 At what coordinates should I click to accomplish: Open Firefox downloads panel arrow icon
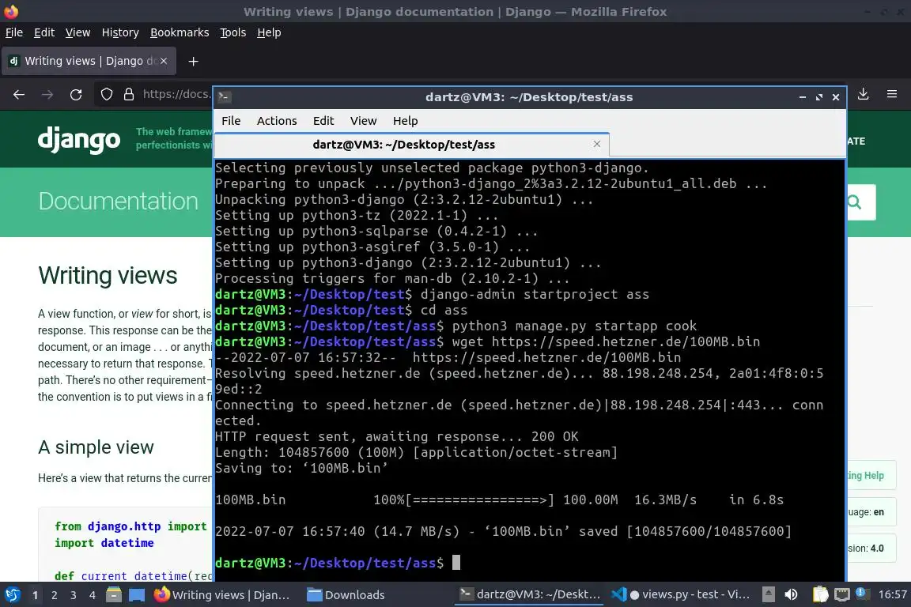point(864,94)
